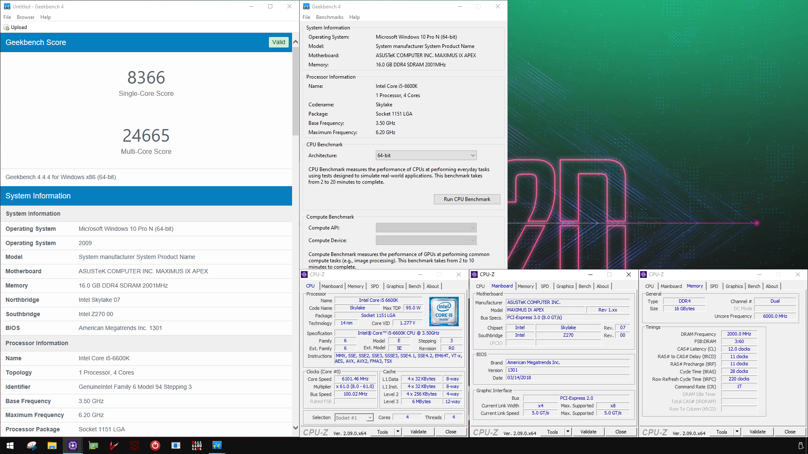Click the Multiplier x 61.0 value
This screenshot has width=808, height=454.
tap(355, 387)
